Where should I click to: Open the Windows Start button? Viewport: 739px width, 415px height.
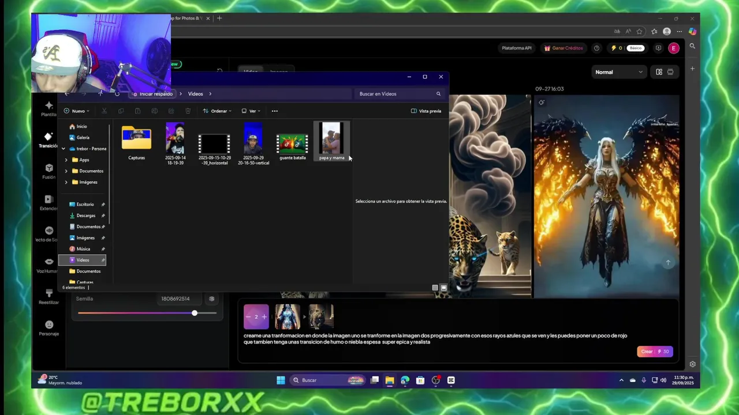281,380
